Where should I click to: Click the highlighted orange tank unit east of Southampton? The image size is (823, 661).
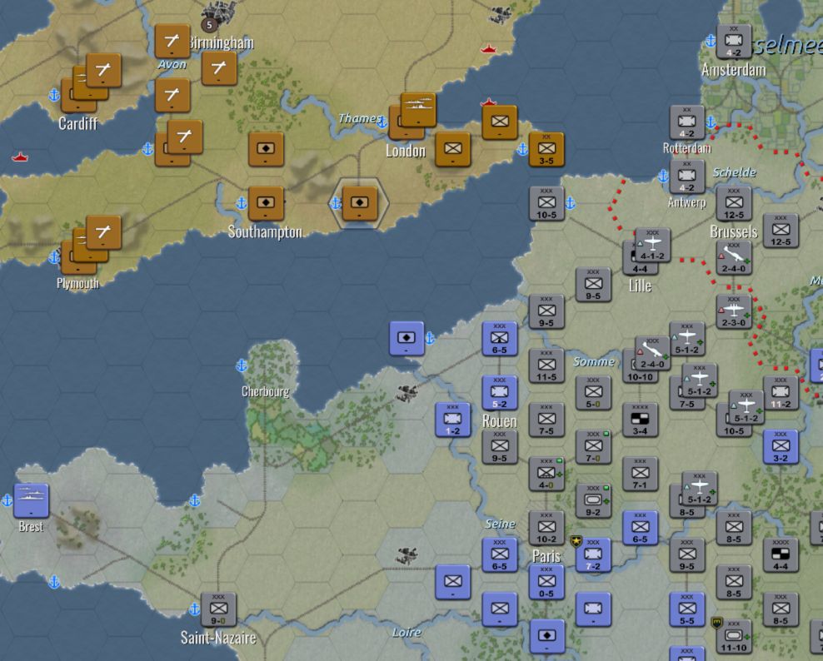[x=360, y=204]
